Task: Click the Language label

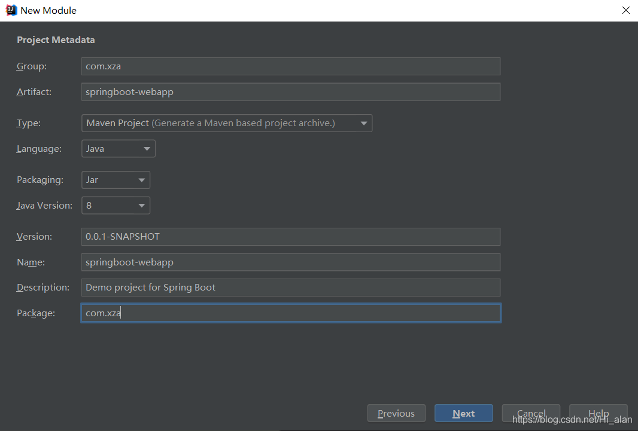Action: click(x=39, y=149)
